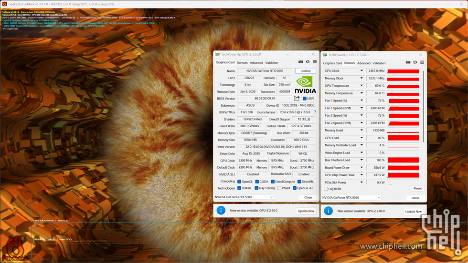Click Bus Interface Load red graph
468x263 pixels.
(403, 160)
